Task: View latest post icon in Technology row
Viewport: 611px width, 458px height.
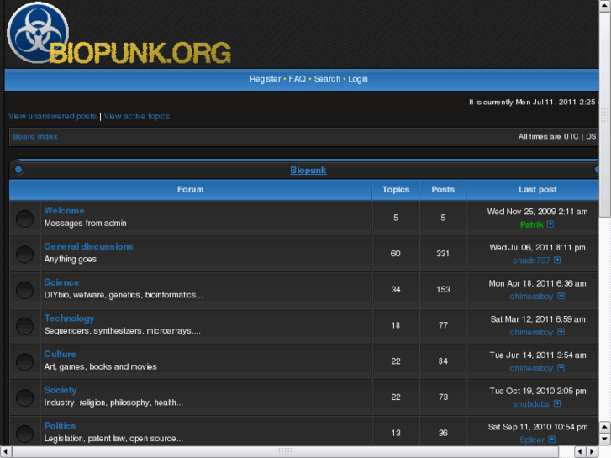Action: pyautogui.click(x=561, y=332)
